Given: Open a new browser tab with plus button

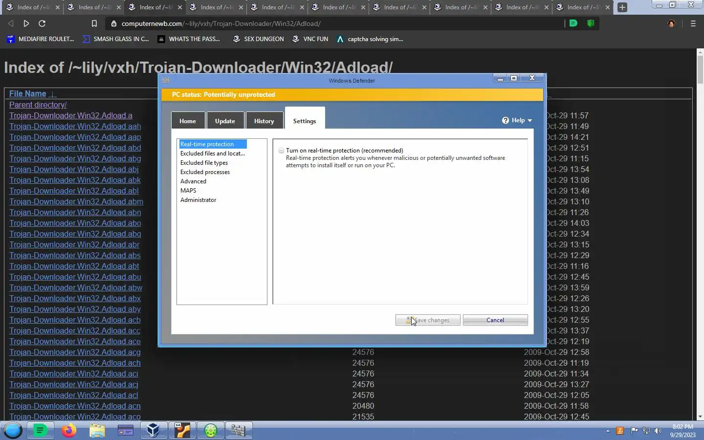Looking at the screenshot, I should point(622,7).
